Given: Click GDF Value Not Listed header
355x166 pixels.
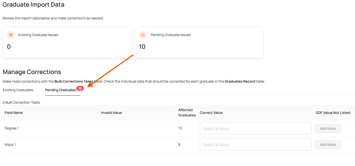Looking at the screenshot, I should click(x=333, y=113).
